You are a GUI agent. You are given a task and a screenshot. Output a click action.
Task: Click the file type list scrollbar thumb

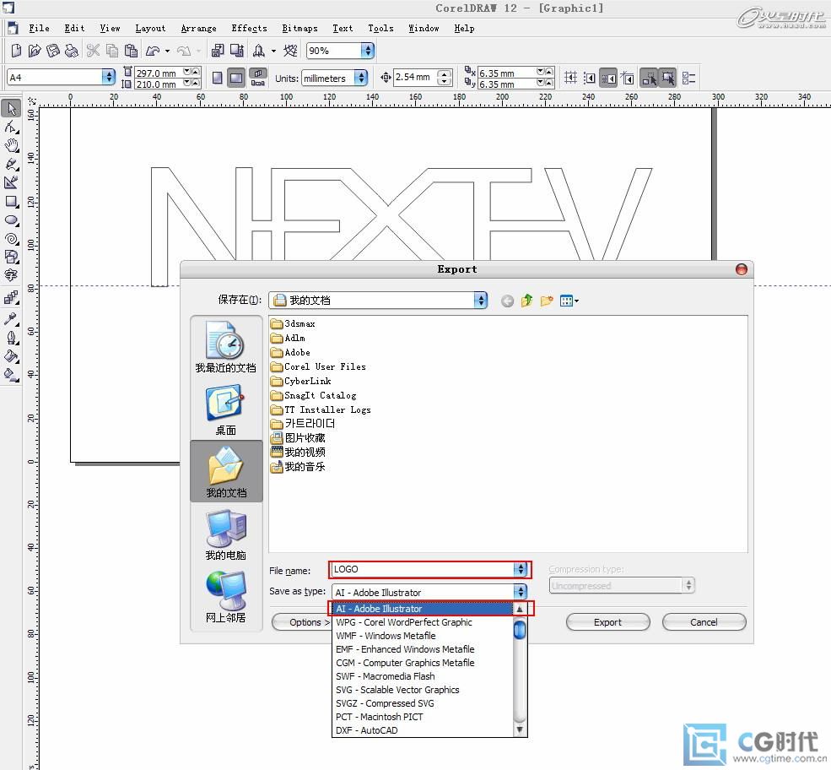click(520, 630)
